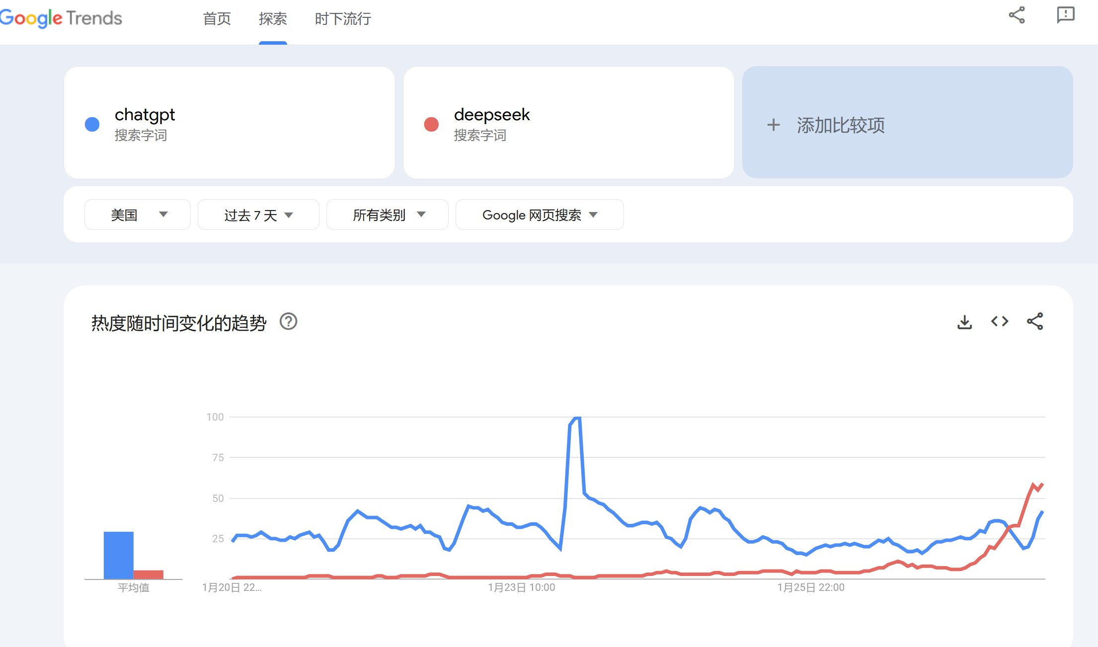This screenshot has height=647, width=1098.
Task: Open help icon beside chart title
Action: 288,321
